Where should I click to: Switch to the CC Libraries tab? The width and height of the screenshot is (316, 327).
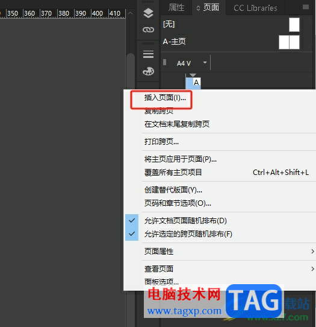(x=255, y=8)
